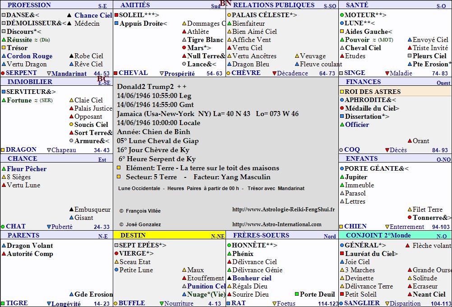This screenshot has width=452, height=307.
Task: Click the yellow square beside Secteur: 5 Terre
Action: pos(119,177)
